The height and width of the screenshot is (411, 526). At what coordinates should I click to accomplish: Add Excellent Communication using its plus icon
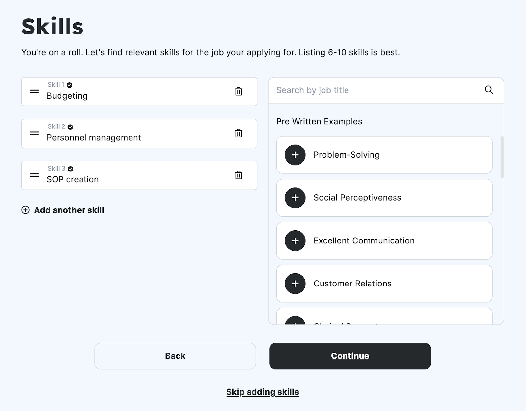tap(295, 240)
